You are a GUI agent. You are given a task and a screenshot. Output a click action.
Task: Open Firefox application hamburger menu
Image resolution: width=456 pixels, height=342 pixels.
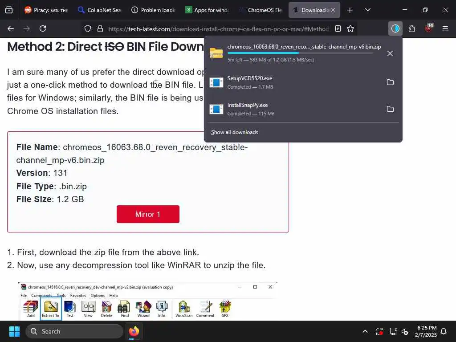click(x=445, y=28)
